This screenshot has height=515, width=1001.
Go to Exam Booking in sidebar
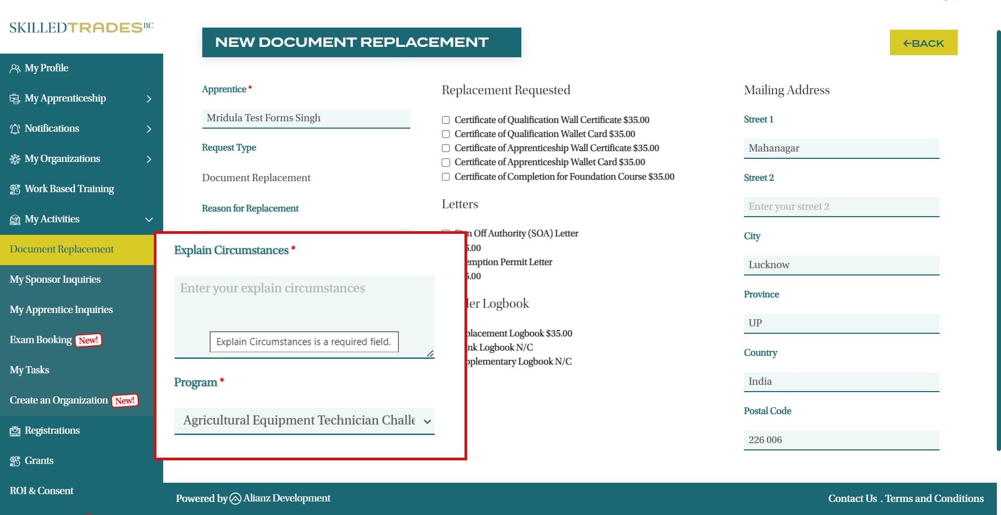(41, 340)
